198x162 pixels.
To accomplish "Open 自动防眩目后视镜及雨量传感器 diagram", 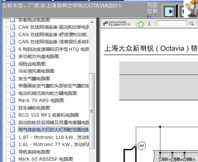I will [54, 123].
